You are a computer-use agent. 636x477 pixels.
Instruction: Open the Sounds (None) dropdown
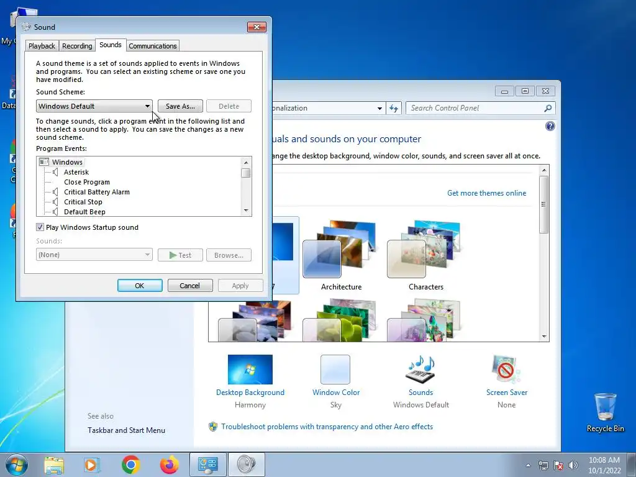(x=94, y=255)
